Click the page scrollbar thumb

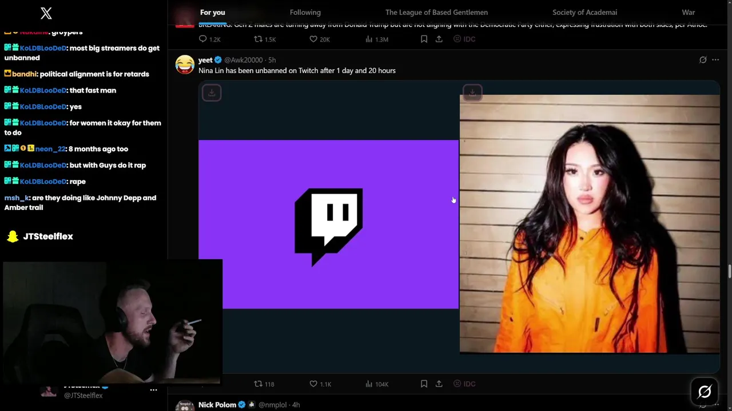[729, 270]
